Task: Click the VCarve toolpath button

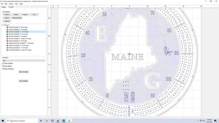Action: [x=7, y=18]
